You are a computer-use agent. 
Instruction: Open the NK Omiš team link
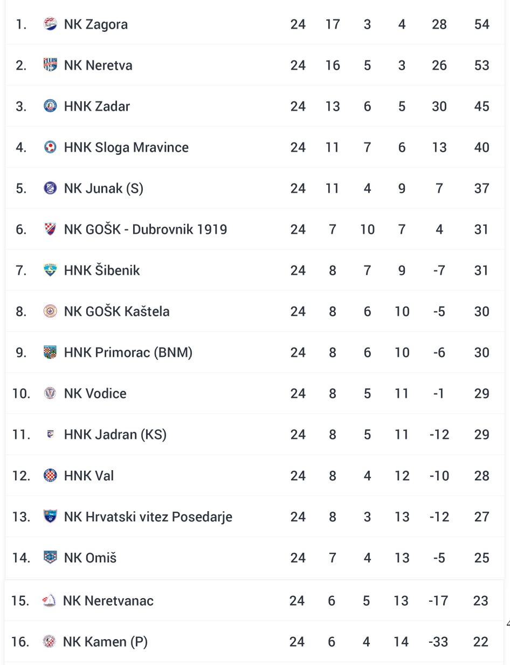[x=90, y=558]
